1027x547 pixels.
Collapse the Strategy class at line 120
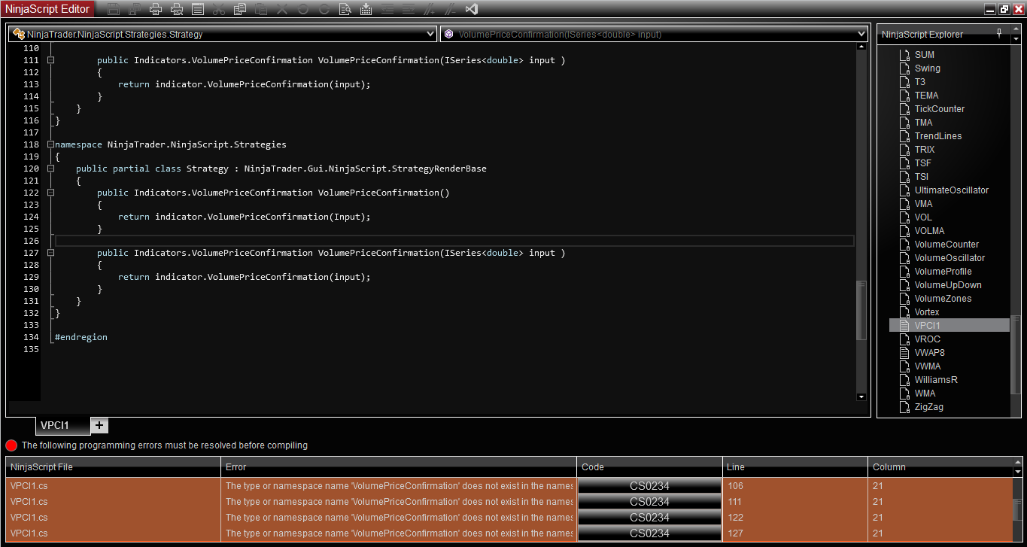point(51,169)
